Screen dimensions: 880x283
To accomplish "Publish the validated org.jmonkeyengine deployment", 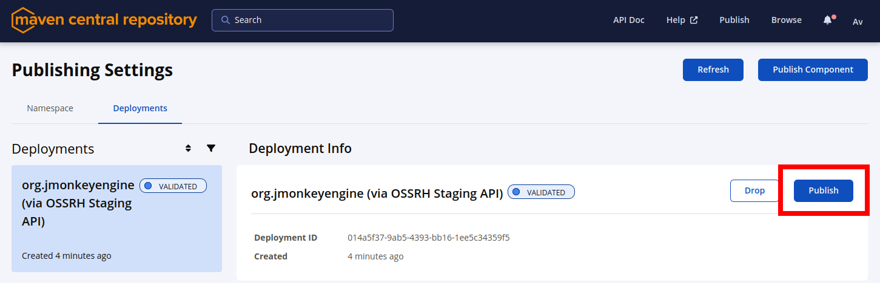I will pyautogui.click(x=823, y=190).
